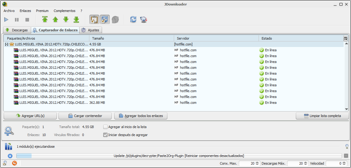
Task: Adjust the Velocidad stepper arrows
Action: 345,163
